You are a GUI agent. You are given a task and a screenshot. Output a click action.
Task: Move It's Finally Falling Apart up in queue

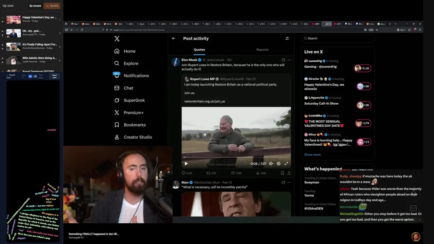coord(2,44)
